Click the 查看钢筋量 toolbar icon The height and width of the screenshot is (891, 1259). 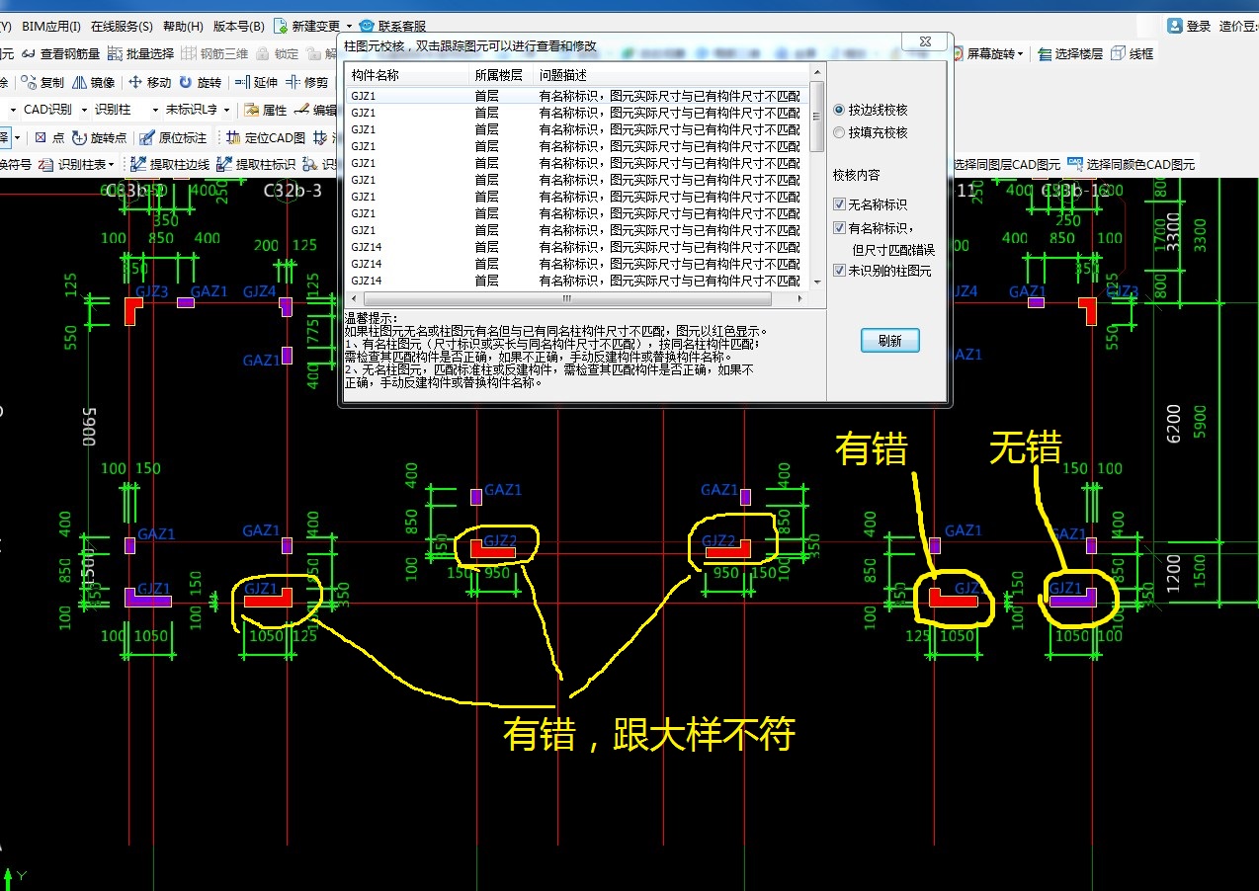[x=29, y=54]
